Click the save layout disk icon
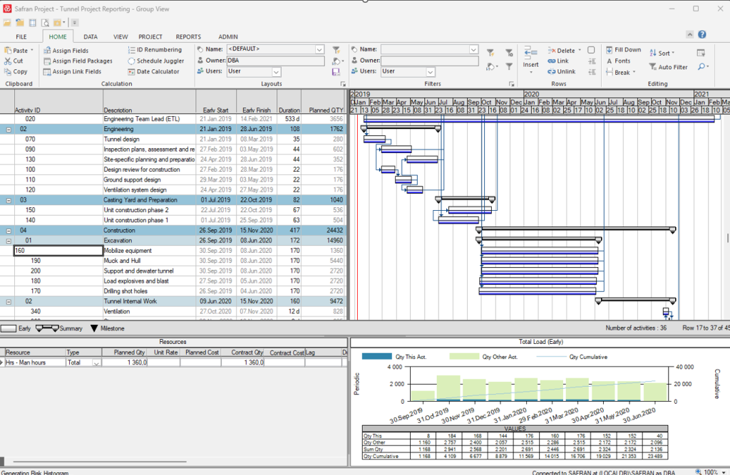The image size is (730, 475). coord(336,72)
